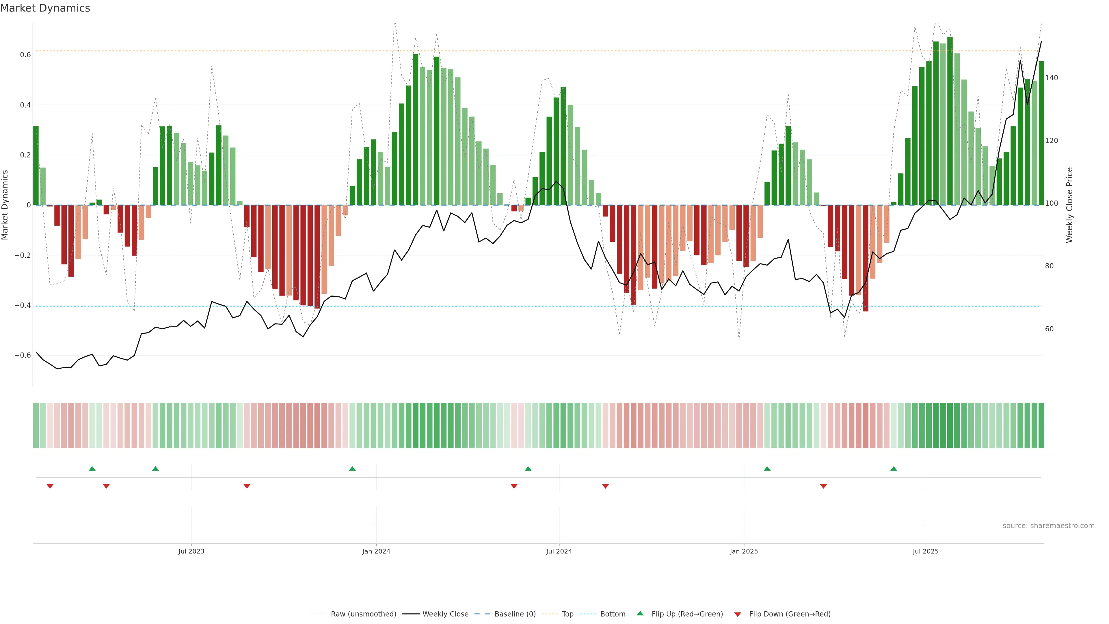Viewport: 1109px width, 624px height.
Task: Click the Flip Up legend triangle icon
Action: click(640, 614)
